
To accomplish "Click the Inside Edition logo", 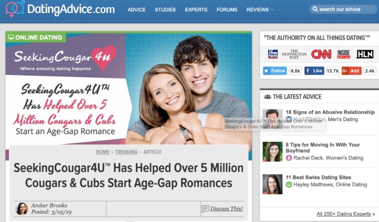I will (344, 54).
